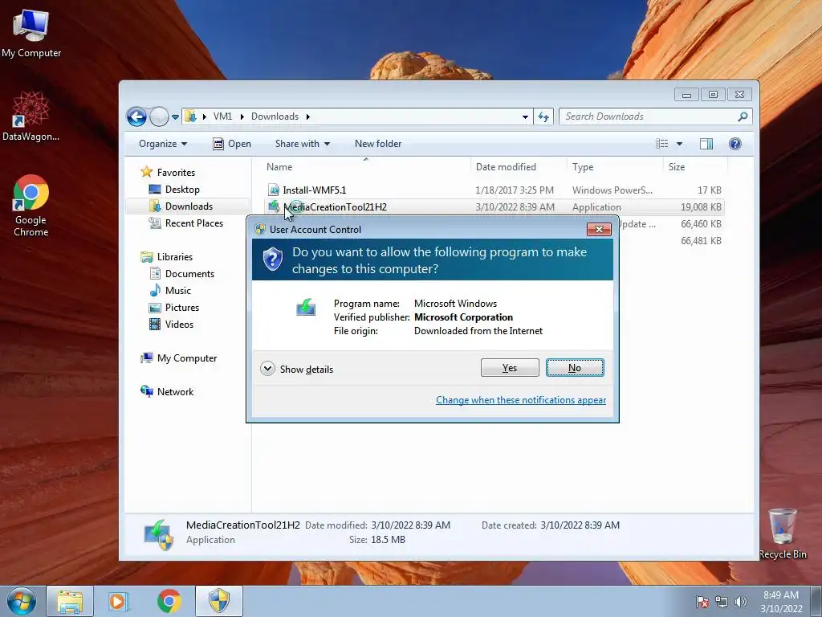Sort by Date modified column header
Screen dimensions: 822x617
coord(506,167)
